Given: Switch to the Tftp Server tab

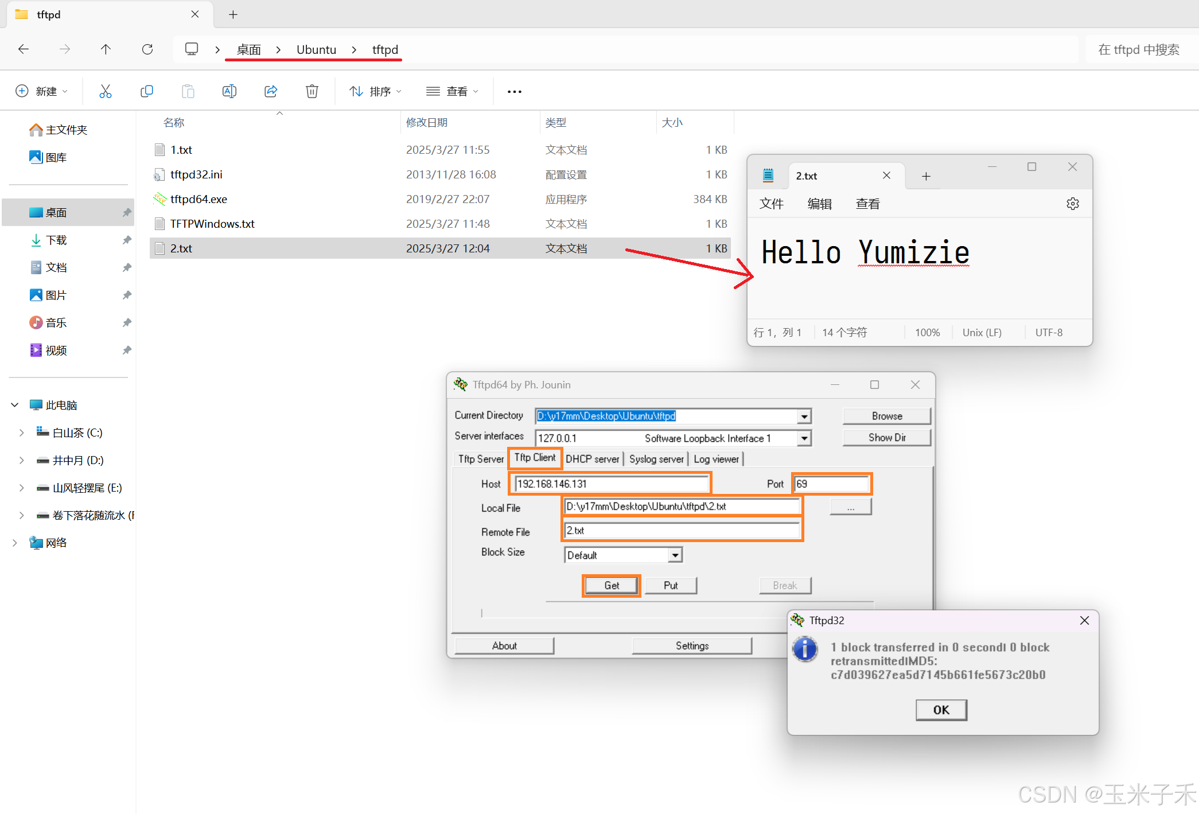Looking at the screenshot, I should point(481,459).
